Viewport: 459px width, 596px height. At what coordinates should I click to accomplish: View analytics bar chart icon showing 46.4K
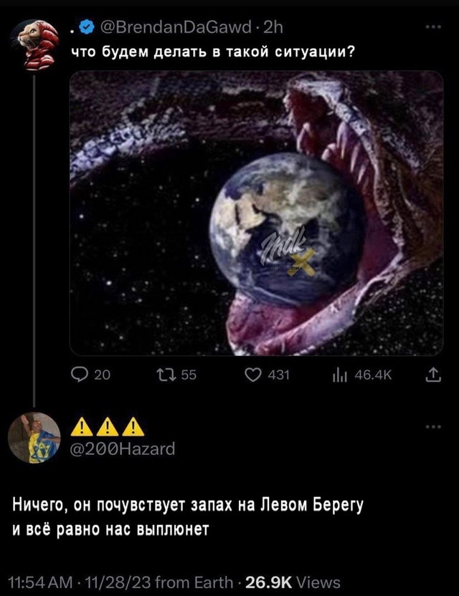(339, 375)
